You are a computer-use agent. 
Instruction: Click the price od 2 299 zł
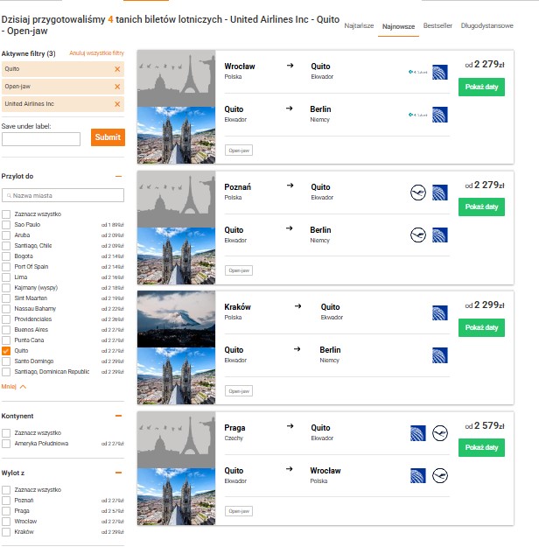[x=485, y=305]
